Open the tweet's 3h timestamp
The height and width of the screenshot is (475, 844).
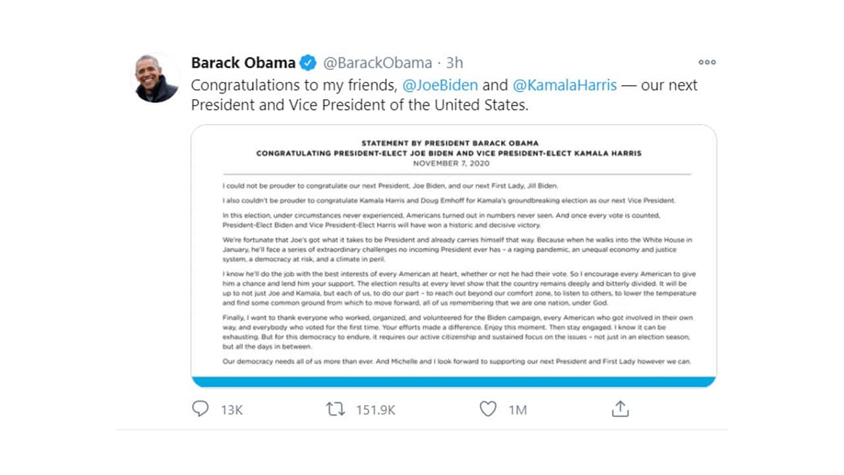tap(454, 63)
